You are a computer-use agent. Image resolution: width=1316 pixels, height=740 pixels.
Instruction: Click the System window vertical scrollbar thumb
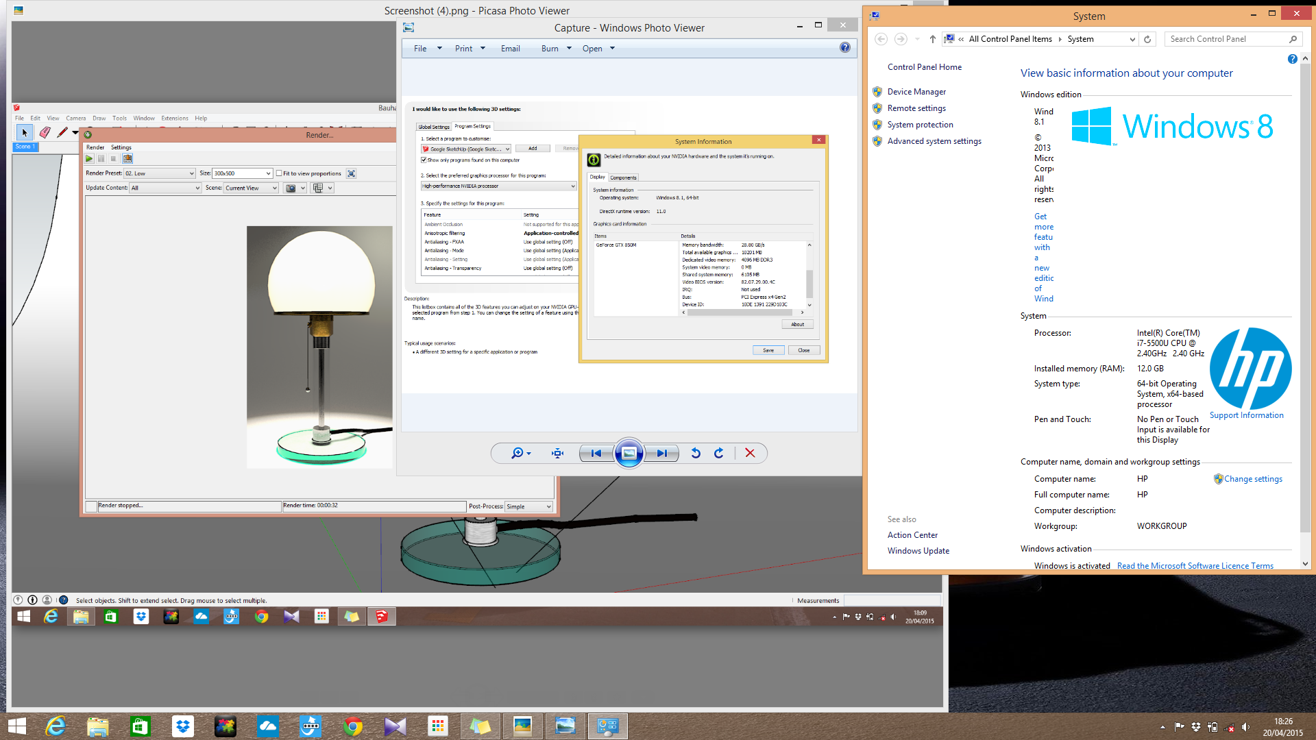click(1305, 298)
